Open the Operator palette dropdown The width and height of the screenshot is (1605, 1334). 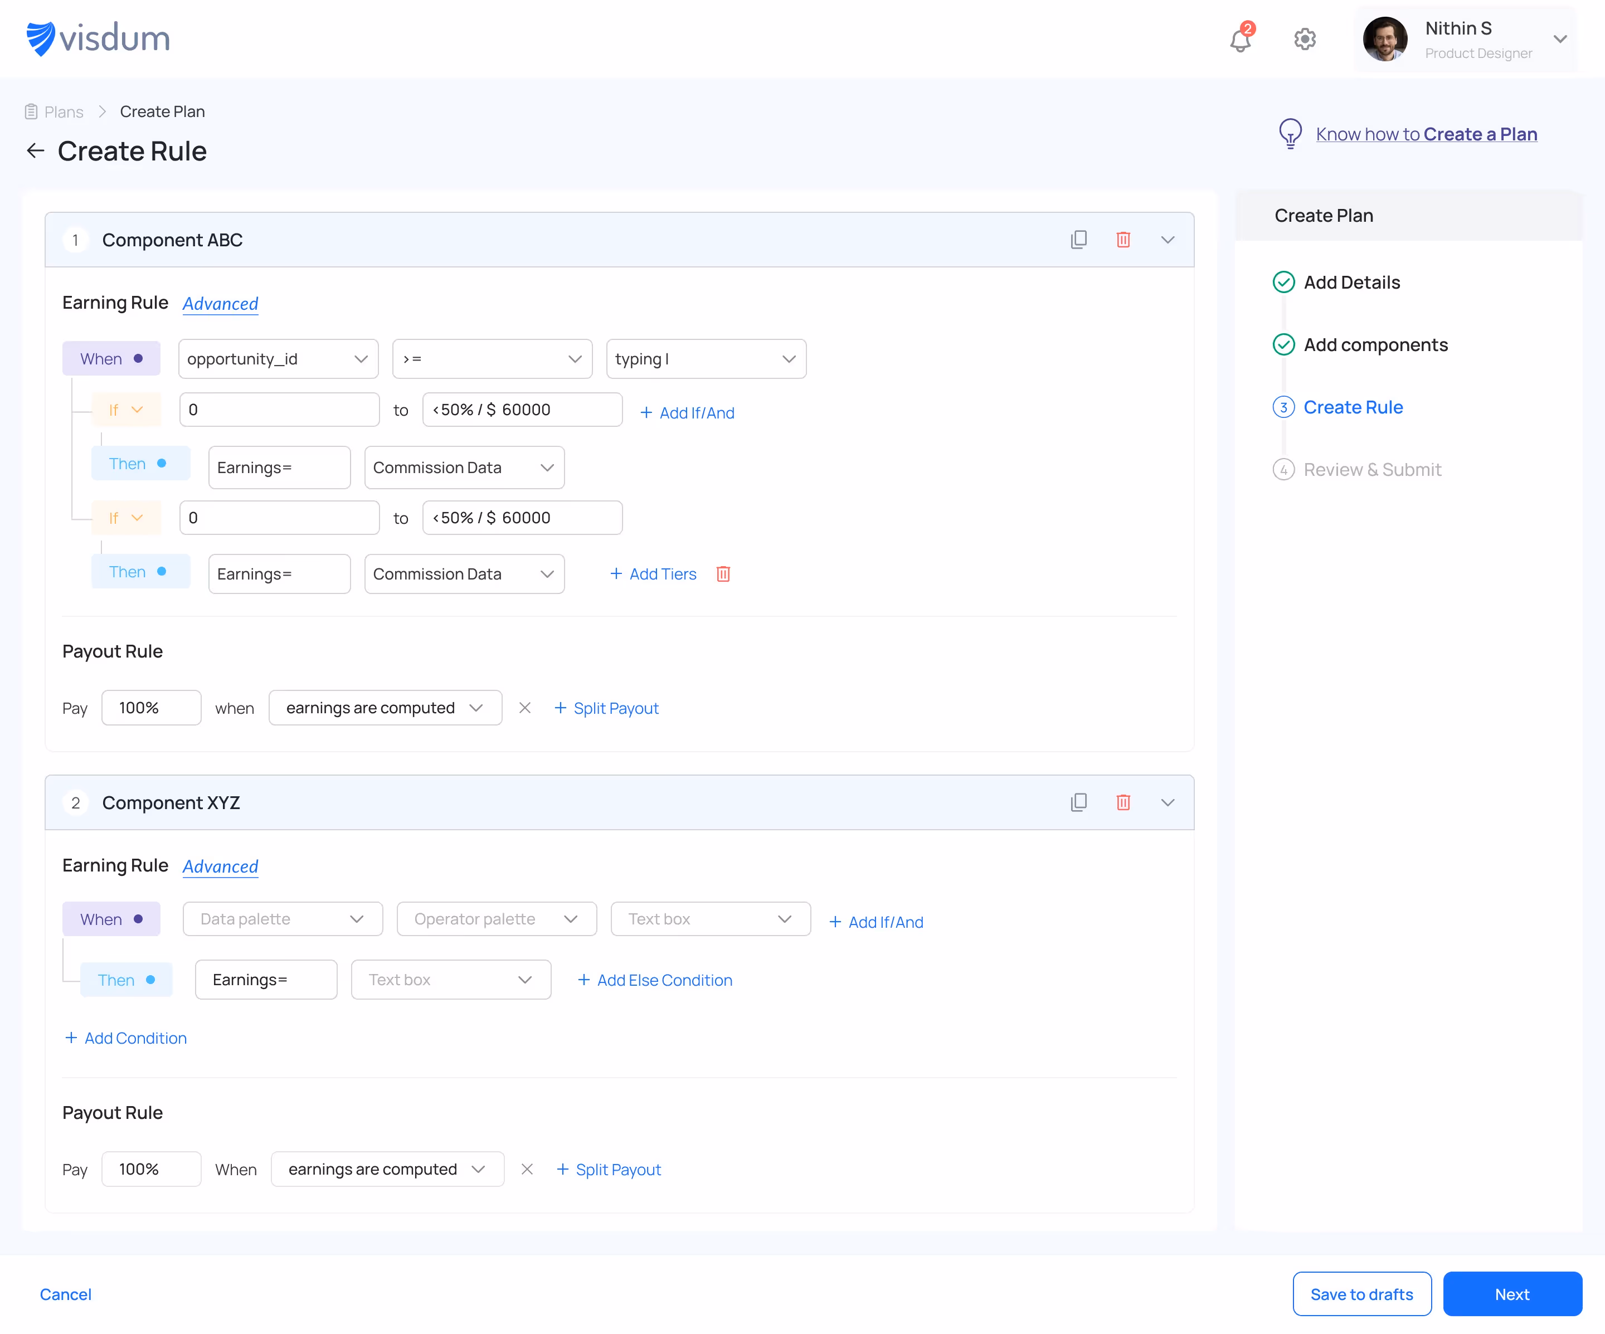pyautogui.click(x=496, y=919)
